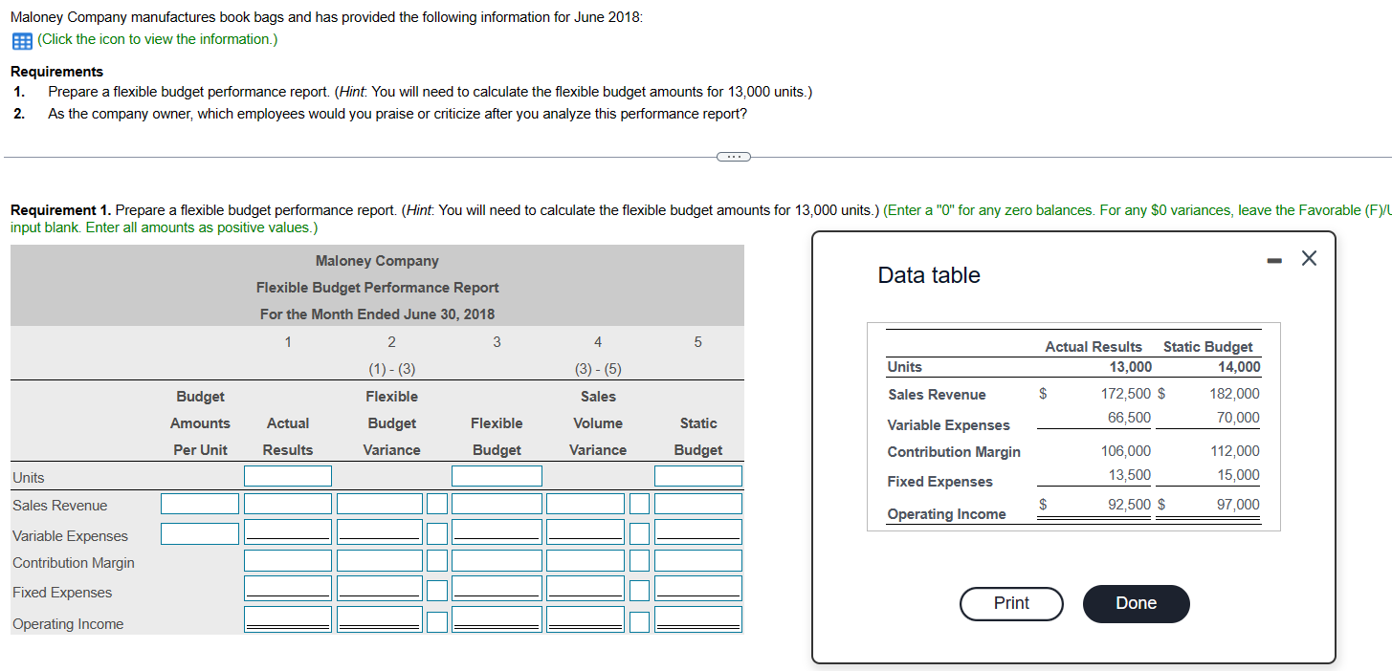Select Sales Revenue Static Budget input

(698, 504)
